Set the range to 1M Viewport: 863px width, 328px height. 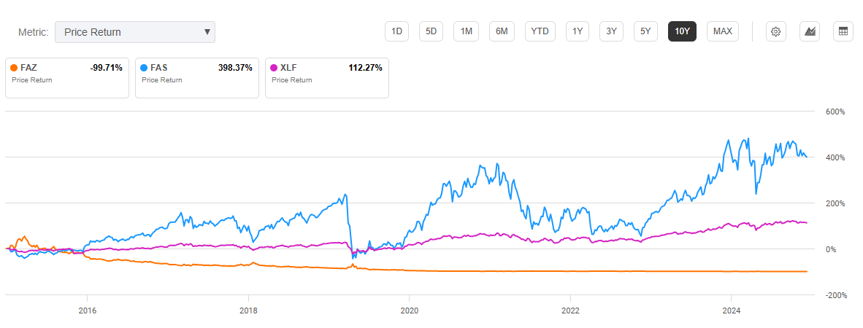[466, 31]
